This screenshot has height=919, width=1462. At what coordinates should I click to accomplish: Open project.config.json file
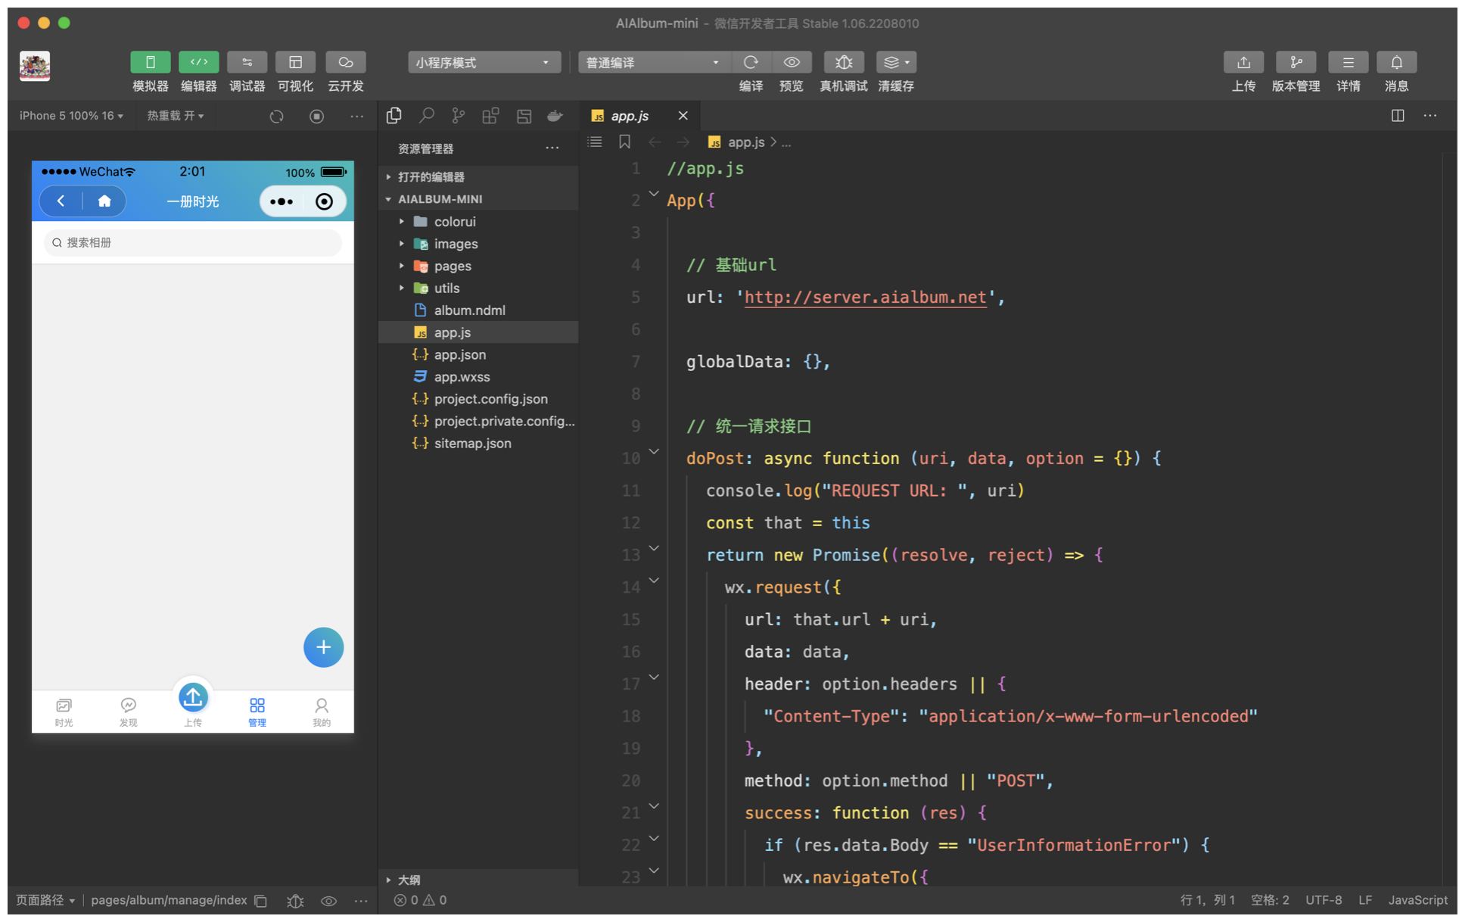point(478,399)
